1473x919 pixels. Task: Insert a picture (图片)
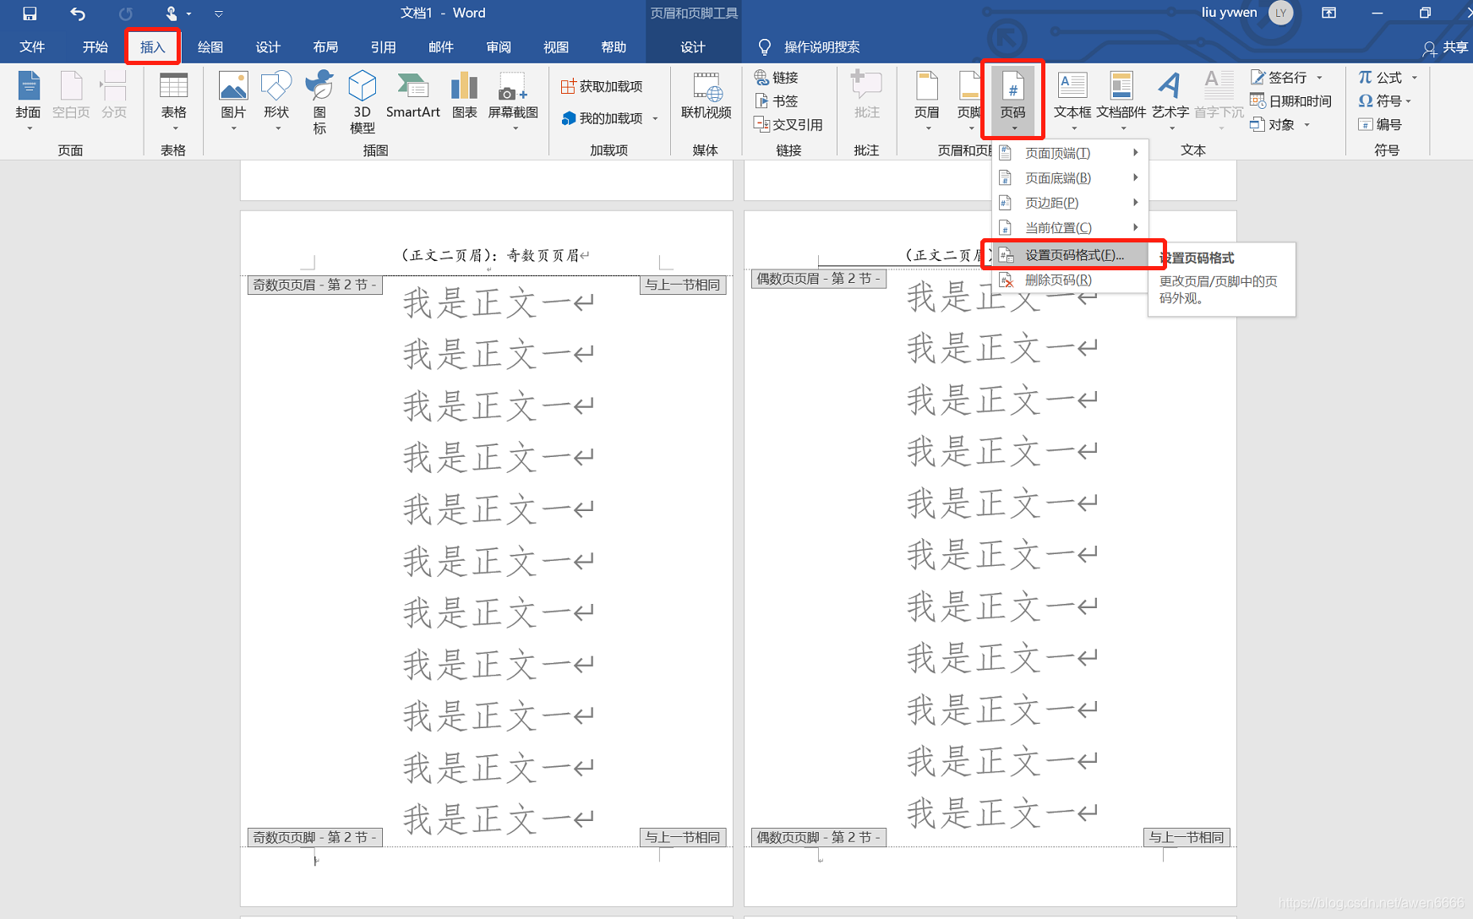[233, 101]
